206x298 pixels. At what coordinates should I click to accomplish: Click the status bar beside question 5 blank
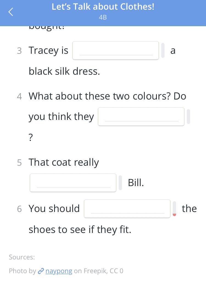(120, 183)
